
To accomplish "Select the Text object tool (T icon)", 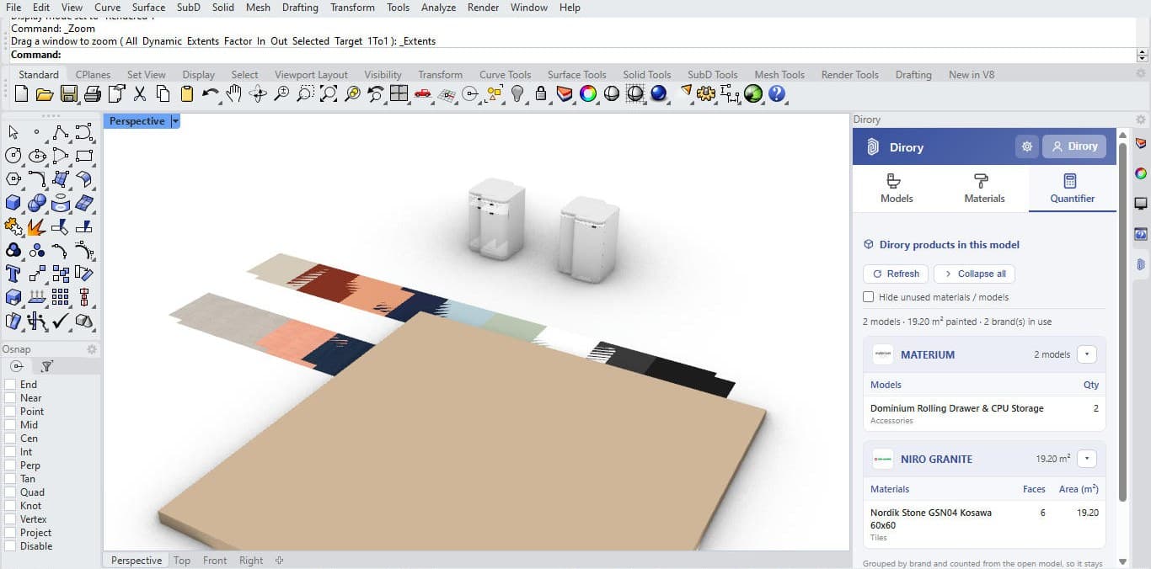I will coord(13,274).
